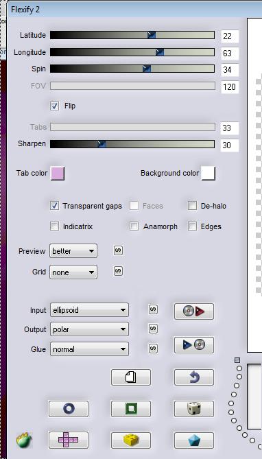Viewport: 262px width, 459px height.
Task: Click the yellow brick icon button
Action: [x=131, y=440]
